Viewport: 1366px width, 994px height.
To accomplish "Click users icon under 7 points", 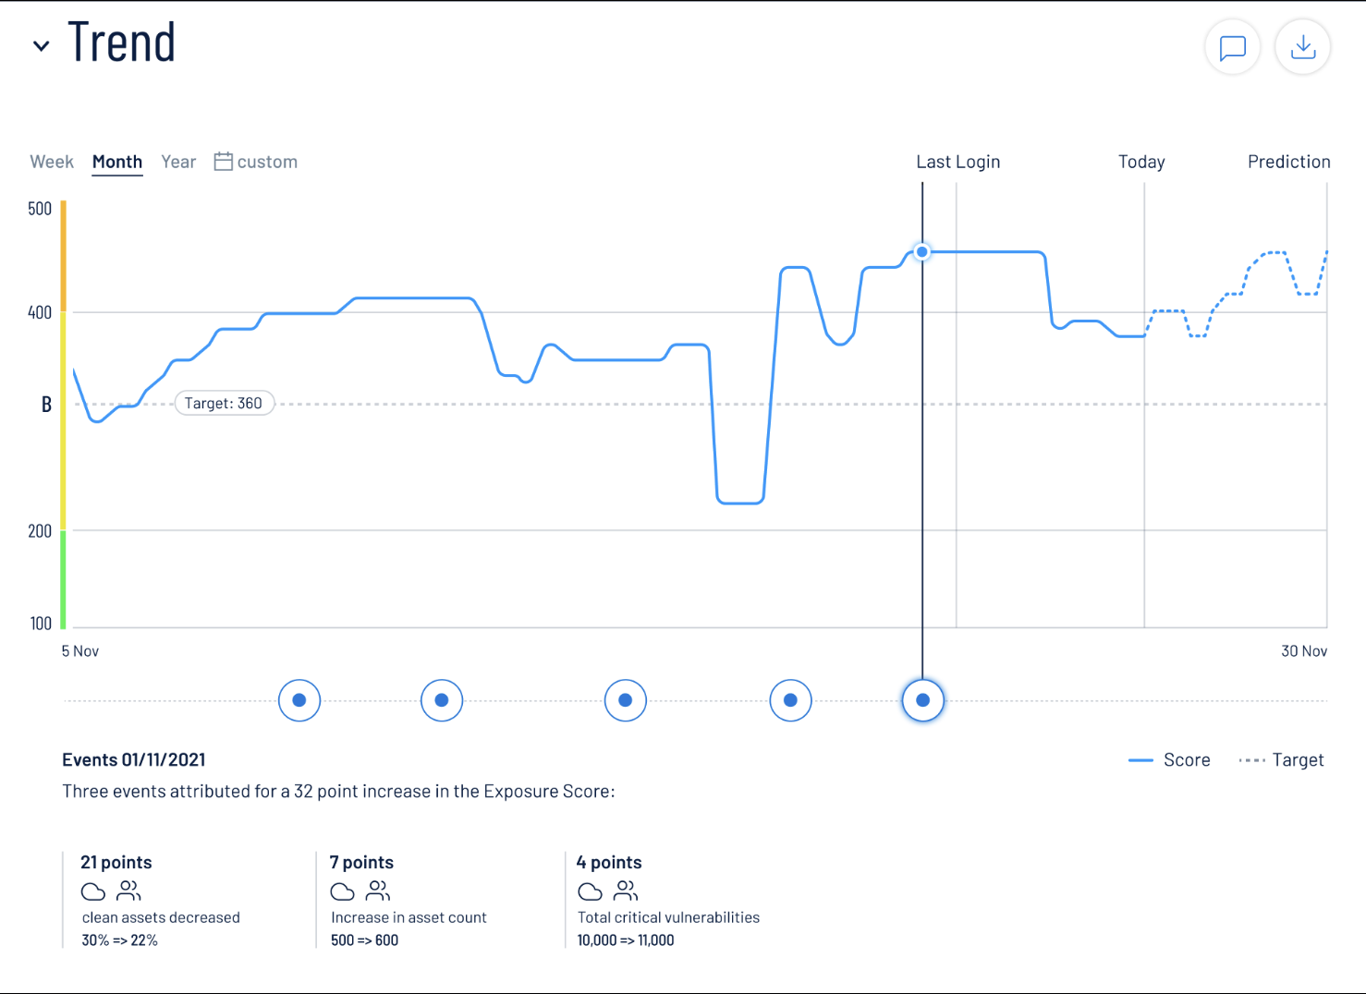I will coord(378,891).
